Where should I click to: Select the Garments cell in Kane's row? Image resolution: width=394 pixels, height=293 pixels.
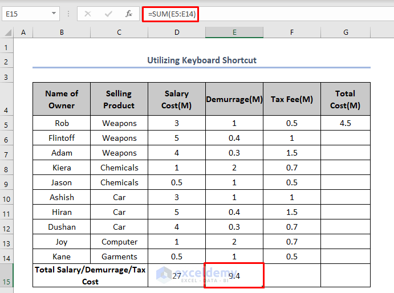coord(119,257)
